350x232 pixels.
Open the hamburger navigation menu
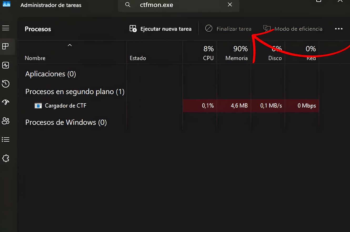click(x=6, y=28)
